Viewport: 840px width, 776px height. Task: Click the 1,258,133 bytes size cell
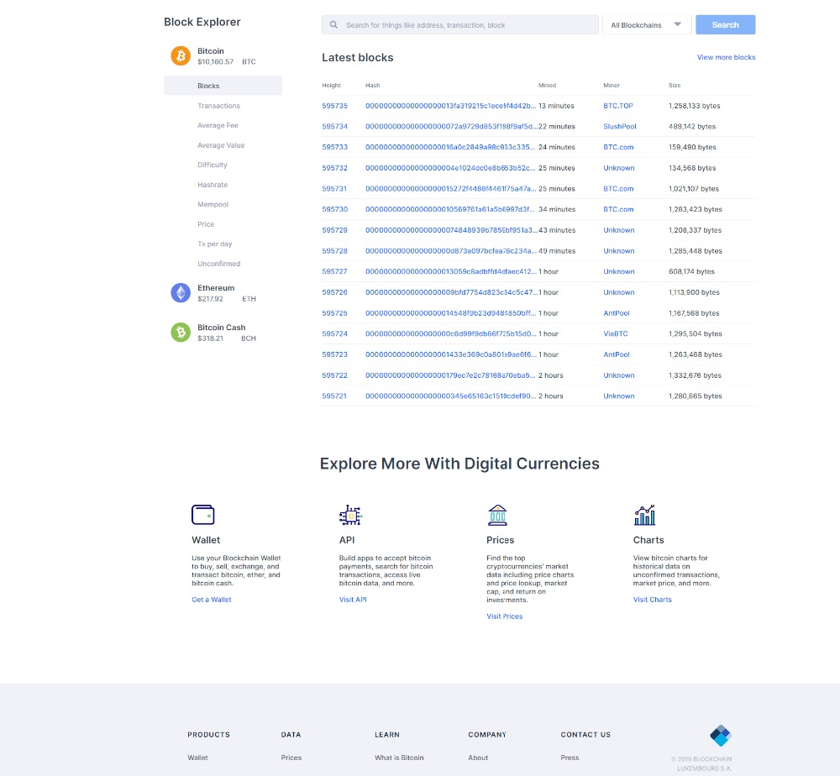pos(695,106)
